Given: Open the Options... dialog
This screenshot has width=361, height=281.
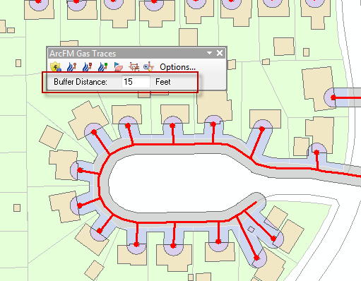Looking at the screenshot, I should coord(177,67).
